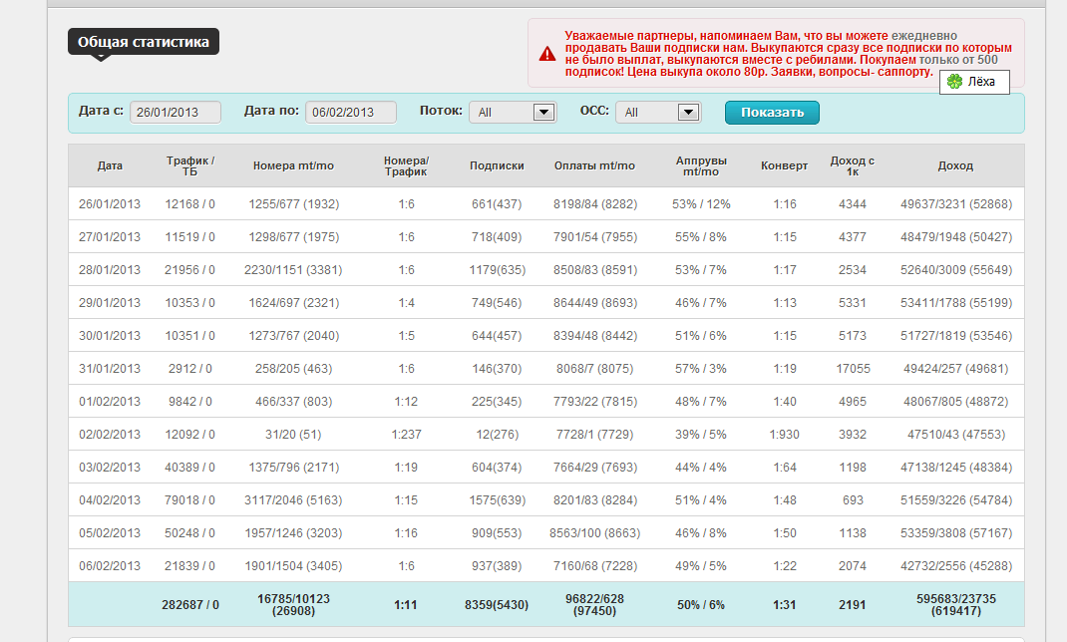
Task: Click the Конверт column header
Action: click(x=784, y=165)
